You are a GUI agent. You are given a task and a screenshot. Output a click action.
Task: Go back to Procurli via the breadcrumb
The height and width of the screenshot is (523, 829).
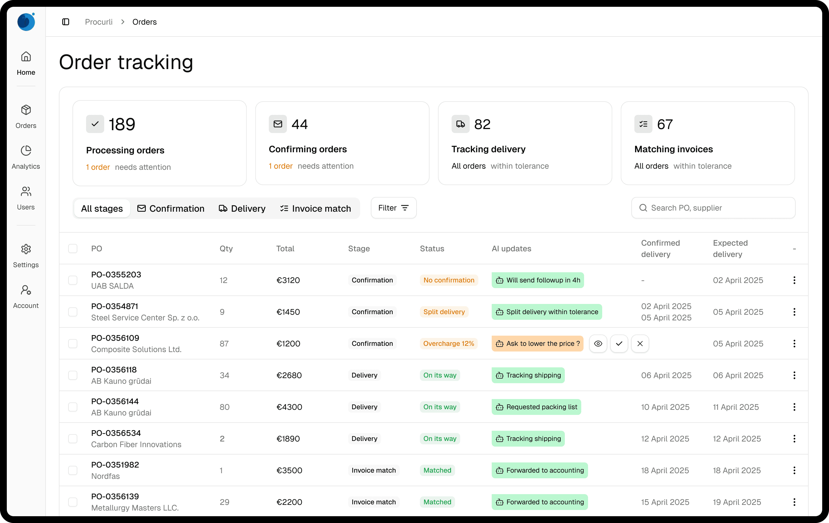99,22
